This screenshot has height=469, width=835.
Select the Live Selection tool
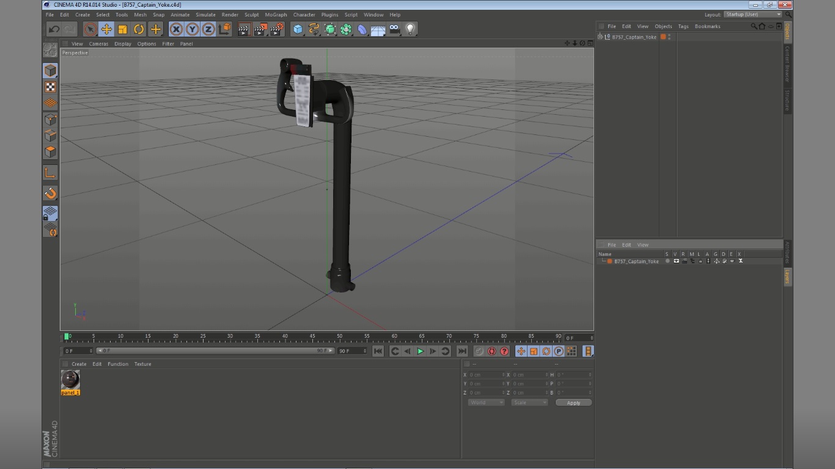90,29
